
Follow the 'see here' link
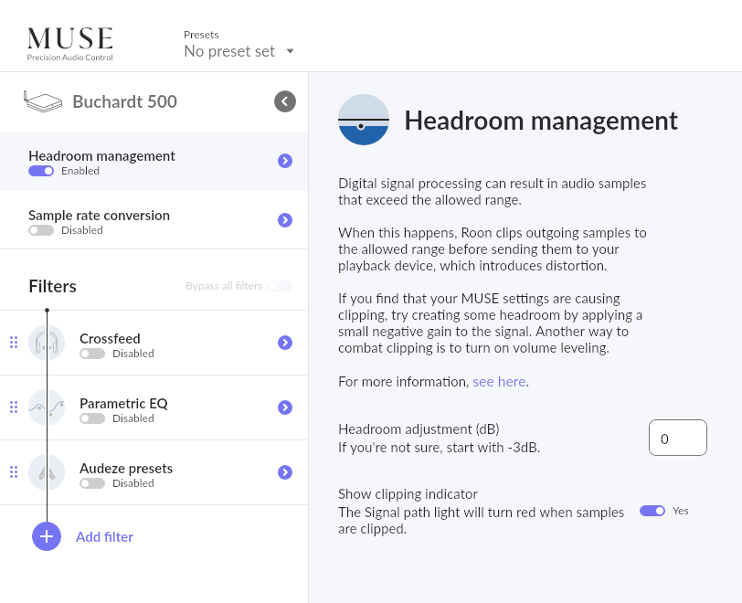[x=499, y=382]
